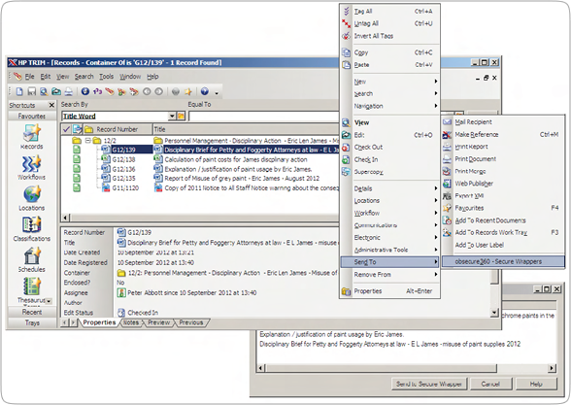Viewport: 571px width, 405px height.
Task: Click the Copy icon in context menu
Action: [x=346, y=52]
